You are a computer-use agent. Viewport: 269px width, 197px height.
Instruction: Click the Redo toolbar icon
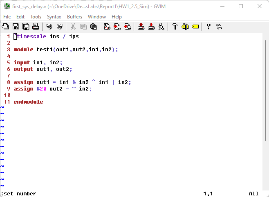59,27
